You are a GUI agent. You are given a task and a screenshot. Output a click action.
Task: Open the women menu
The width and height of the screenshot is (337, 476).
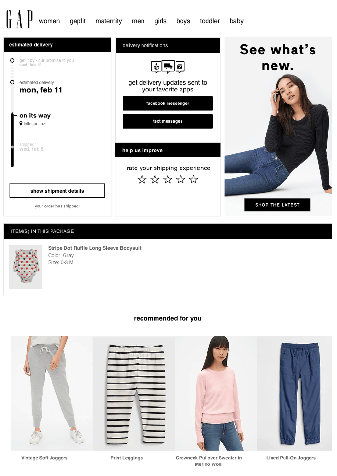[x=49, y=21]
